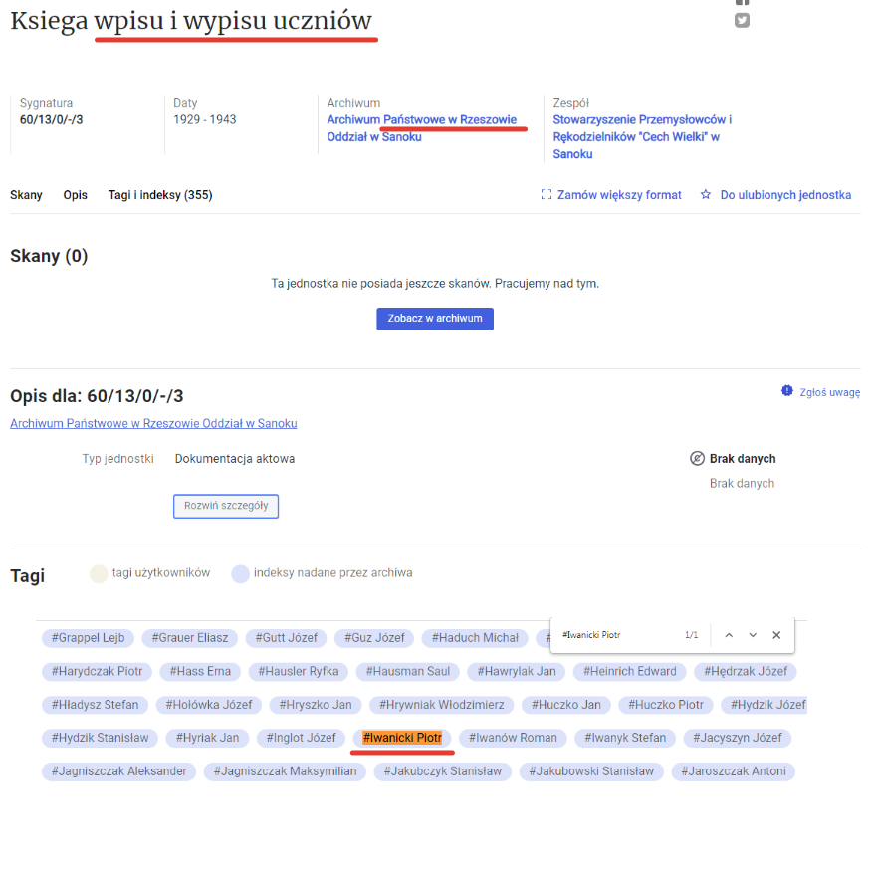Viewport: 875px width, 879px height.
Task: Toggle the tagi użytkowników filter circle
Action: click(99, 573)
